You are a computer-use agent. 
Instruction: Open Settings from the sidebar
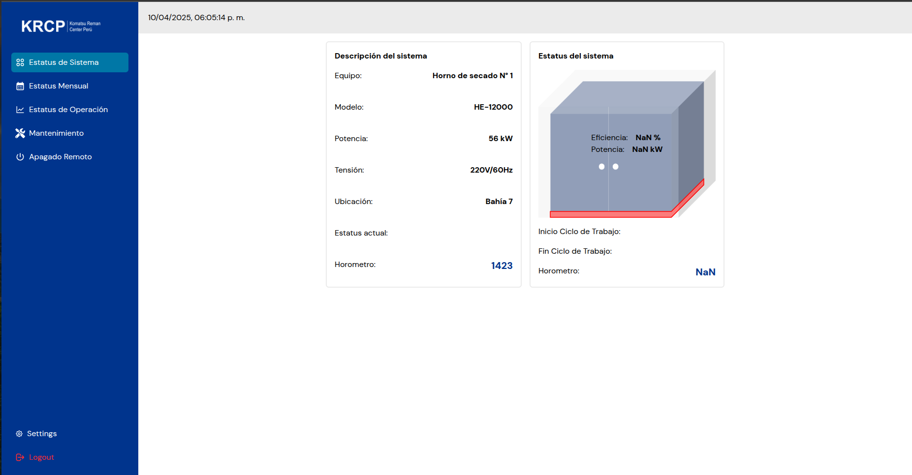[42, 434]
